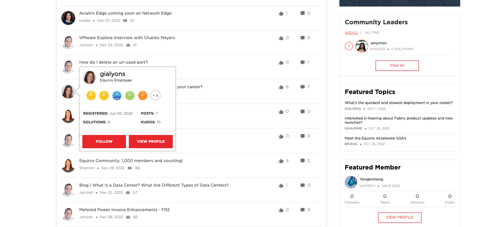Viewport: 487px width, 227px height.
Task: Click the thumbs-up icon on Aviatrix Edge post
Action: click(281, 14)
